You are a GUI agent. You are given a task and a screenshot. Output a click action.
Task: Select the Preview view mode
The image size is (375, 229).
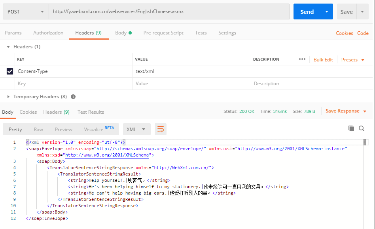64,129
